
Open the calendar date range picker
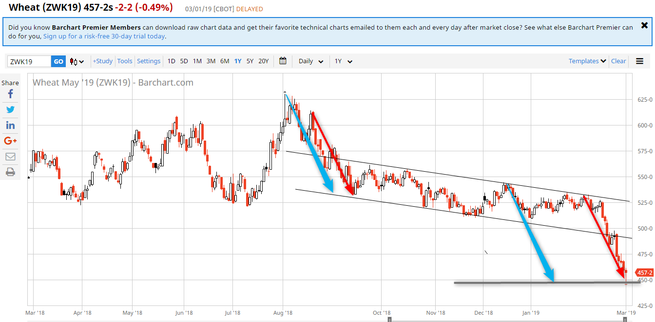[x=283, y=61]
